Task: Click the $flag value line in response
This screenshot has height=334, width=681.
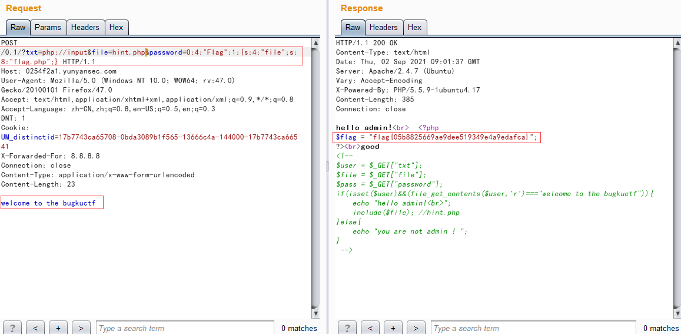Action: click(437, 137)
